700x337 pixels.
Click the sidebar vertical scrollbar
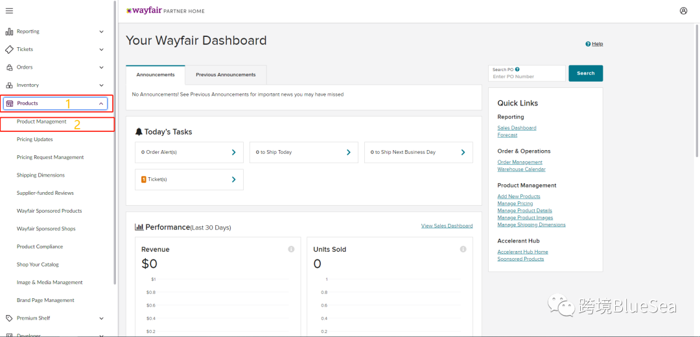pyautogui.click(x=115, y=143)
